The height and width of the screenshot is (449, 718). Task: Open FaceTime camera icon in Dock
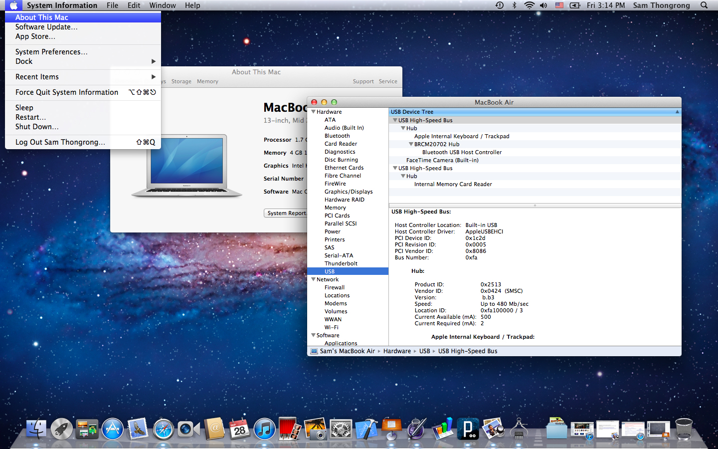(x=188, y=429)
